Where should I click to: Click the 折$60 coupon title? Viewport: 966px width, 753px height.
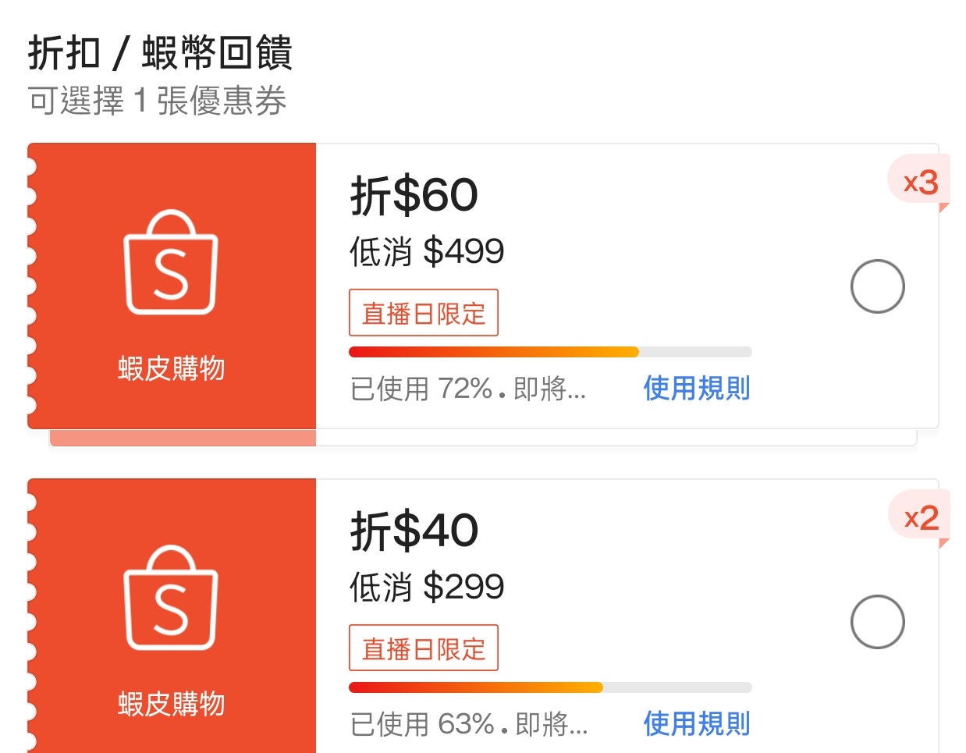coord(414,195)
